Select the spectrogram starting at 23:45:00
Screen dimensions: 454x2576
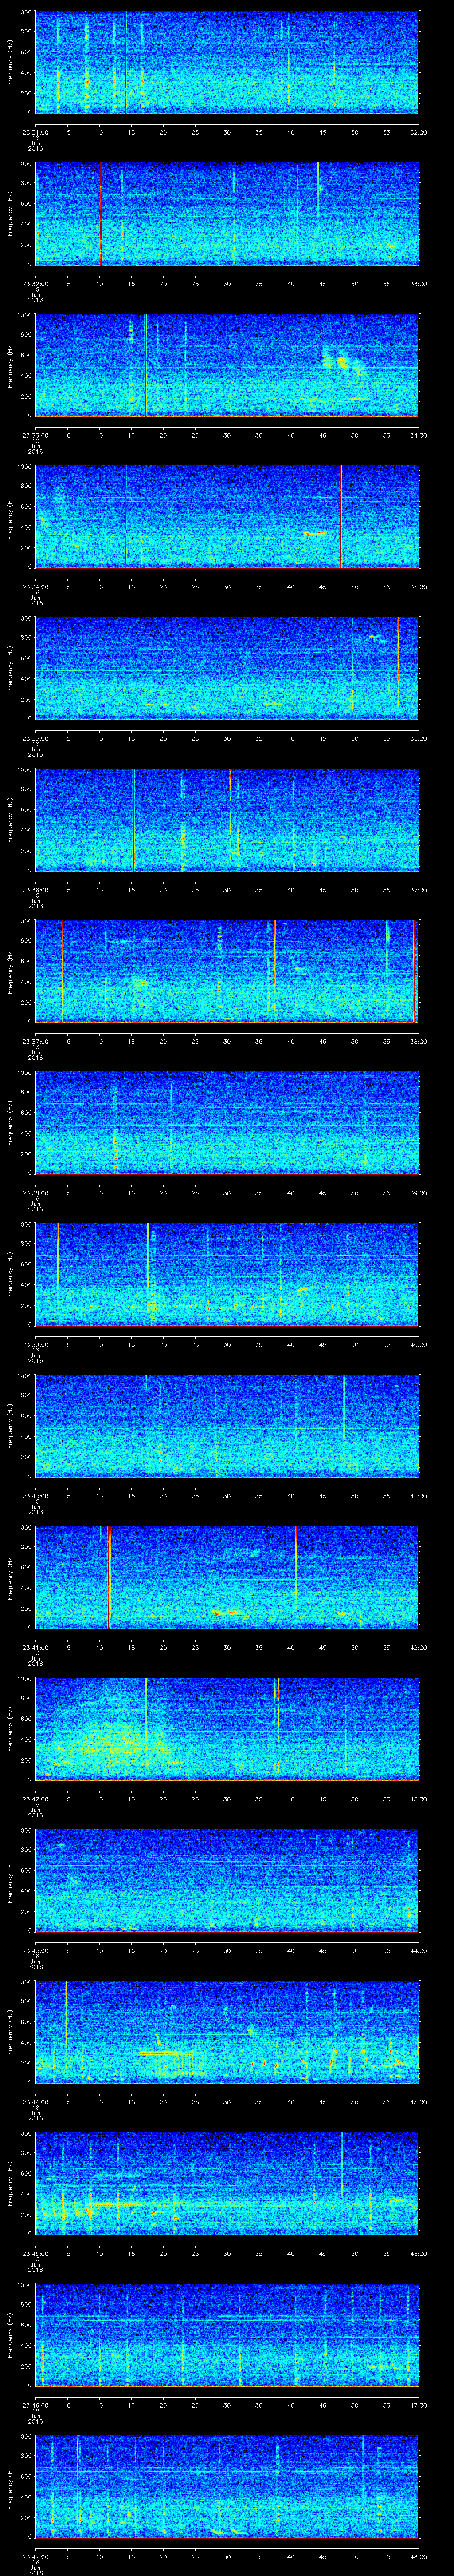point(227,2183)
